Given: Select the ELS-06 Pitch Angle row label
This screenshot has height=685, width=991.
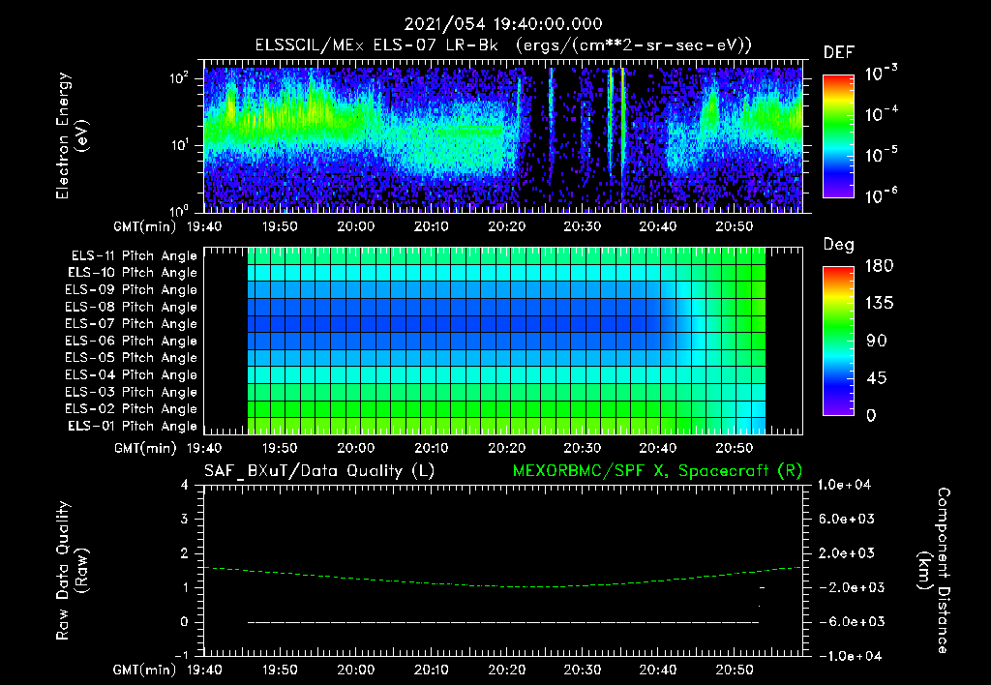Looking at the screenshot, I should click(x=132, y=341).
